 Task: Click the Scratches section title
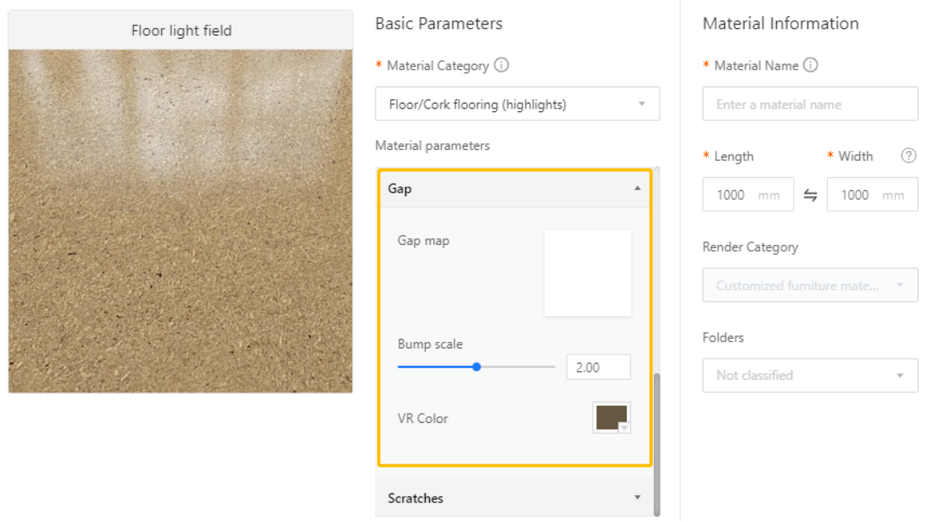click(416, 498)
